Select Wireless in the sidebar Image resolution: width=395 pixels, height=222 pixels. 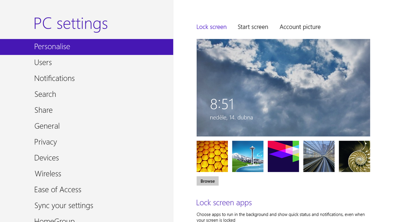pos(48,174)
